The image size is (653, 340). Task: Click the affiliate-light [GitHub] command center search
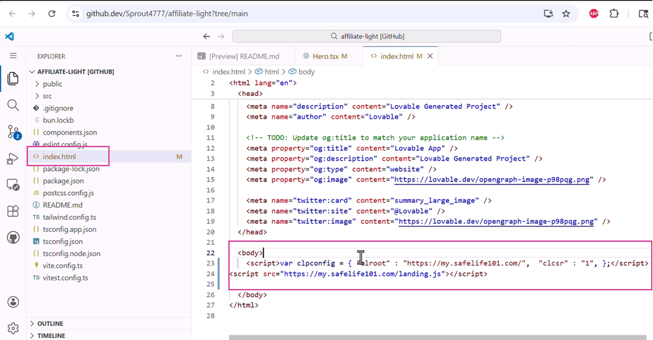tap(366, 36)
